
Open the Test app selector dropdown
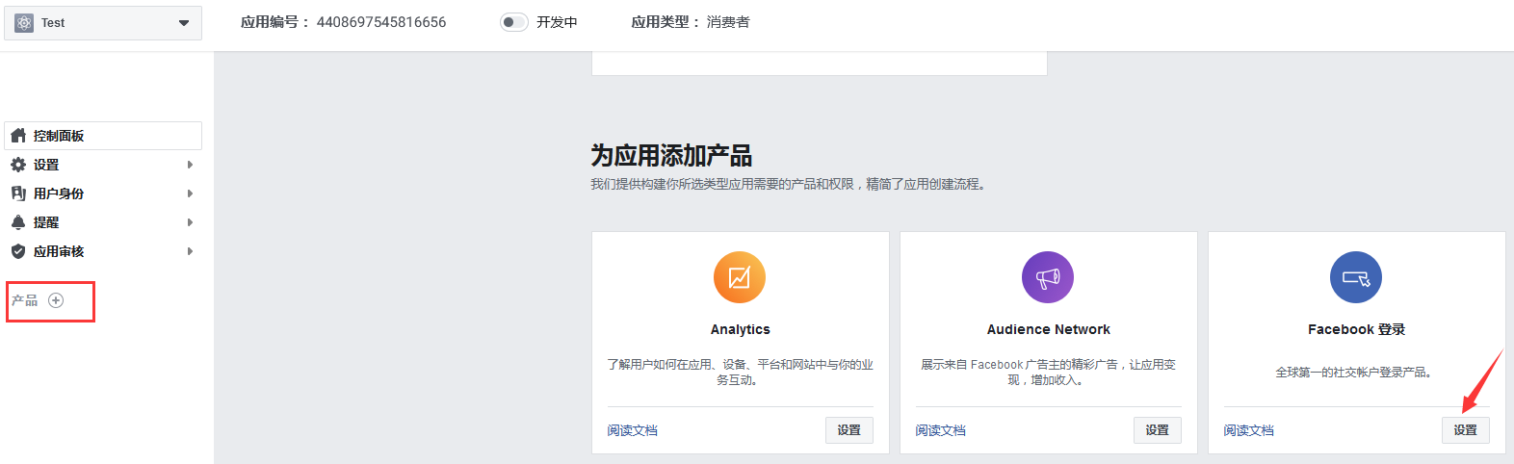click(x=183, y=23)
